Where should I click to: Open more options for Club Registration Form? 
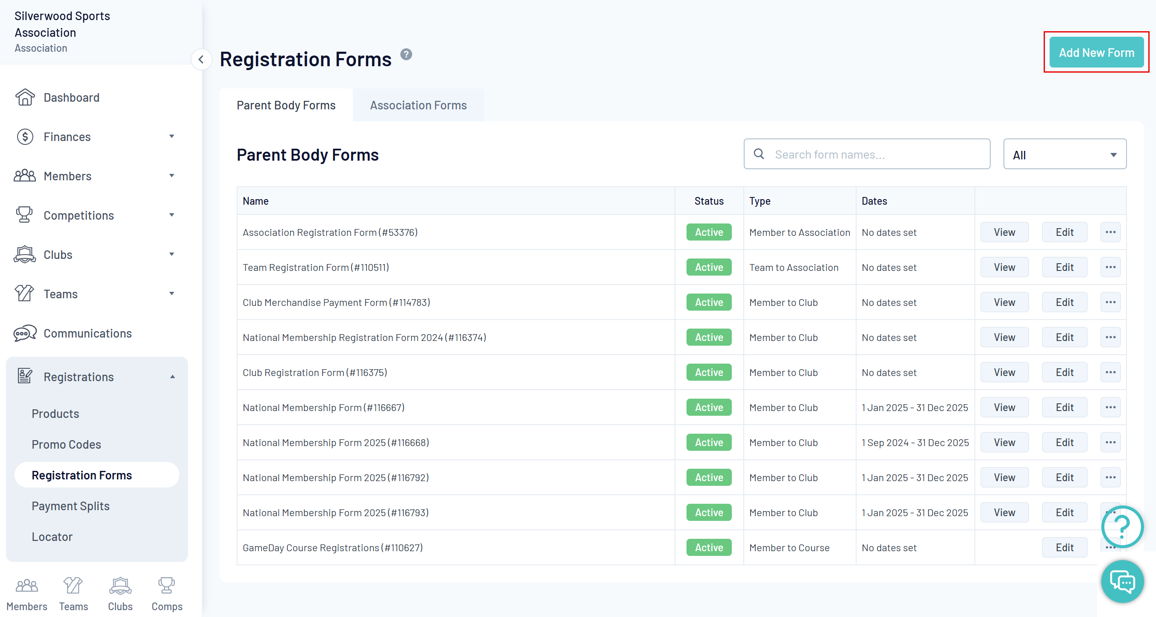[1110, 373]
